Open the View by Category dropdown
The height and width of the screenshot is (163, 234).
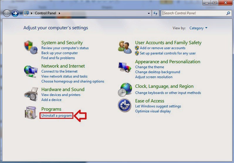click(198, 28)
